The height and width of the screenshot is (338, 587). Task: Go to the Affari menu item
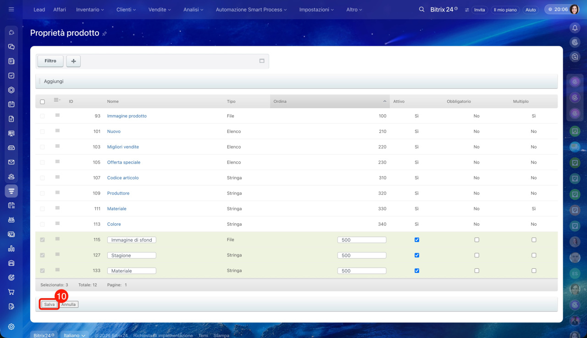[x=60, y=10]
